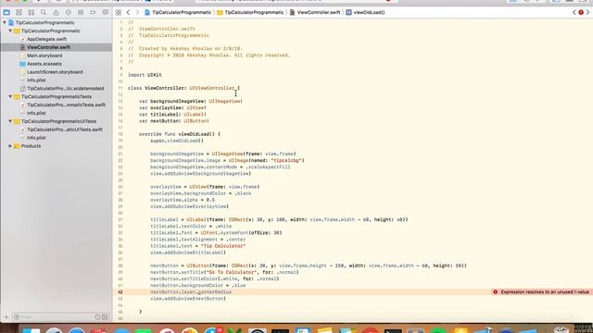This screenshot has width=593, height=333.
Task: Select TipCalculatorProgrammaticTests folder row
Action: [56, 96]
